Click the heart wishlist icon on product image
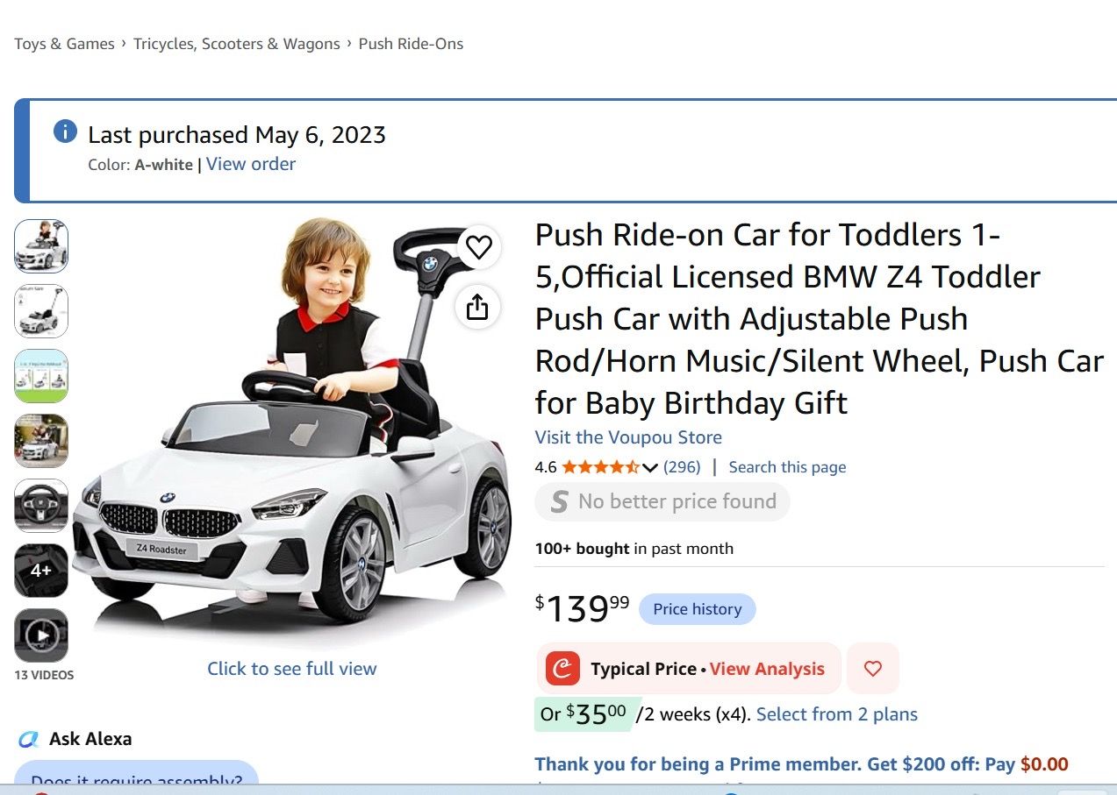This screenshot has width=1117, height=795. point(479,247)
